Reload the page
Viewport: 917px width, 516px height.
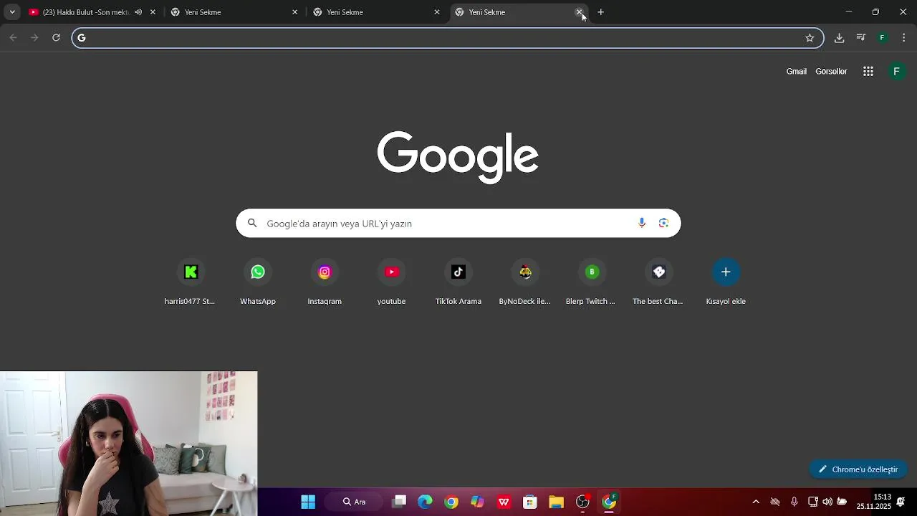click(x=56, y=38)
